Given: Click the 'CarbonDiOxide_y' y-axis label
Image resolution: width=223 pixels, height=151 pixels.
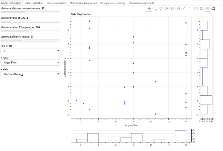Looking at the screenshot, I should tap(65, 68).
